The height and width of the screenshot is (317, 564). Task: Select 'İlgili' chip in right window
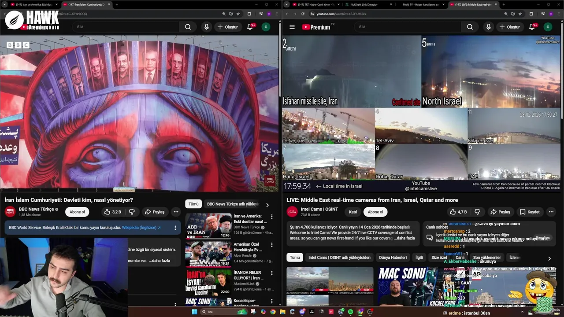[x=419, y=257]
